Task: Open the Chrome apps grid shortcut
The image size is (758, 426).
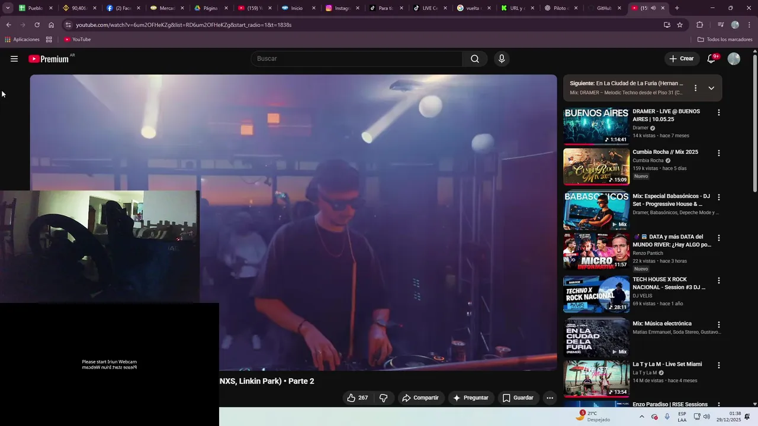Action: pyautogui.click(x=49, y=40)
